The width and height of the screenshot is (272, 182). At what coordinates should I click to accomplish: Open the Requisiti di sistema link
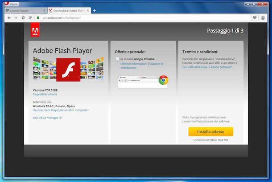point(45,94)
